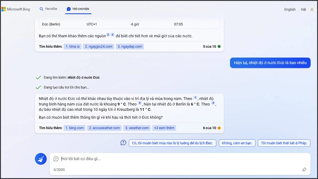Click the user message 'Hiện tại, nhiệt độ ở nước Đức...'
The image size is (318, 179).
pos(270,63)
